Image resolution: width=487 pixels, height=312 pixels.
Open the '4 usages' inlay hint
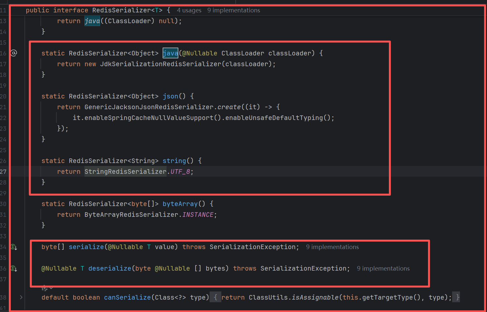[x=189, y=10]
